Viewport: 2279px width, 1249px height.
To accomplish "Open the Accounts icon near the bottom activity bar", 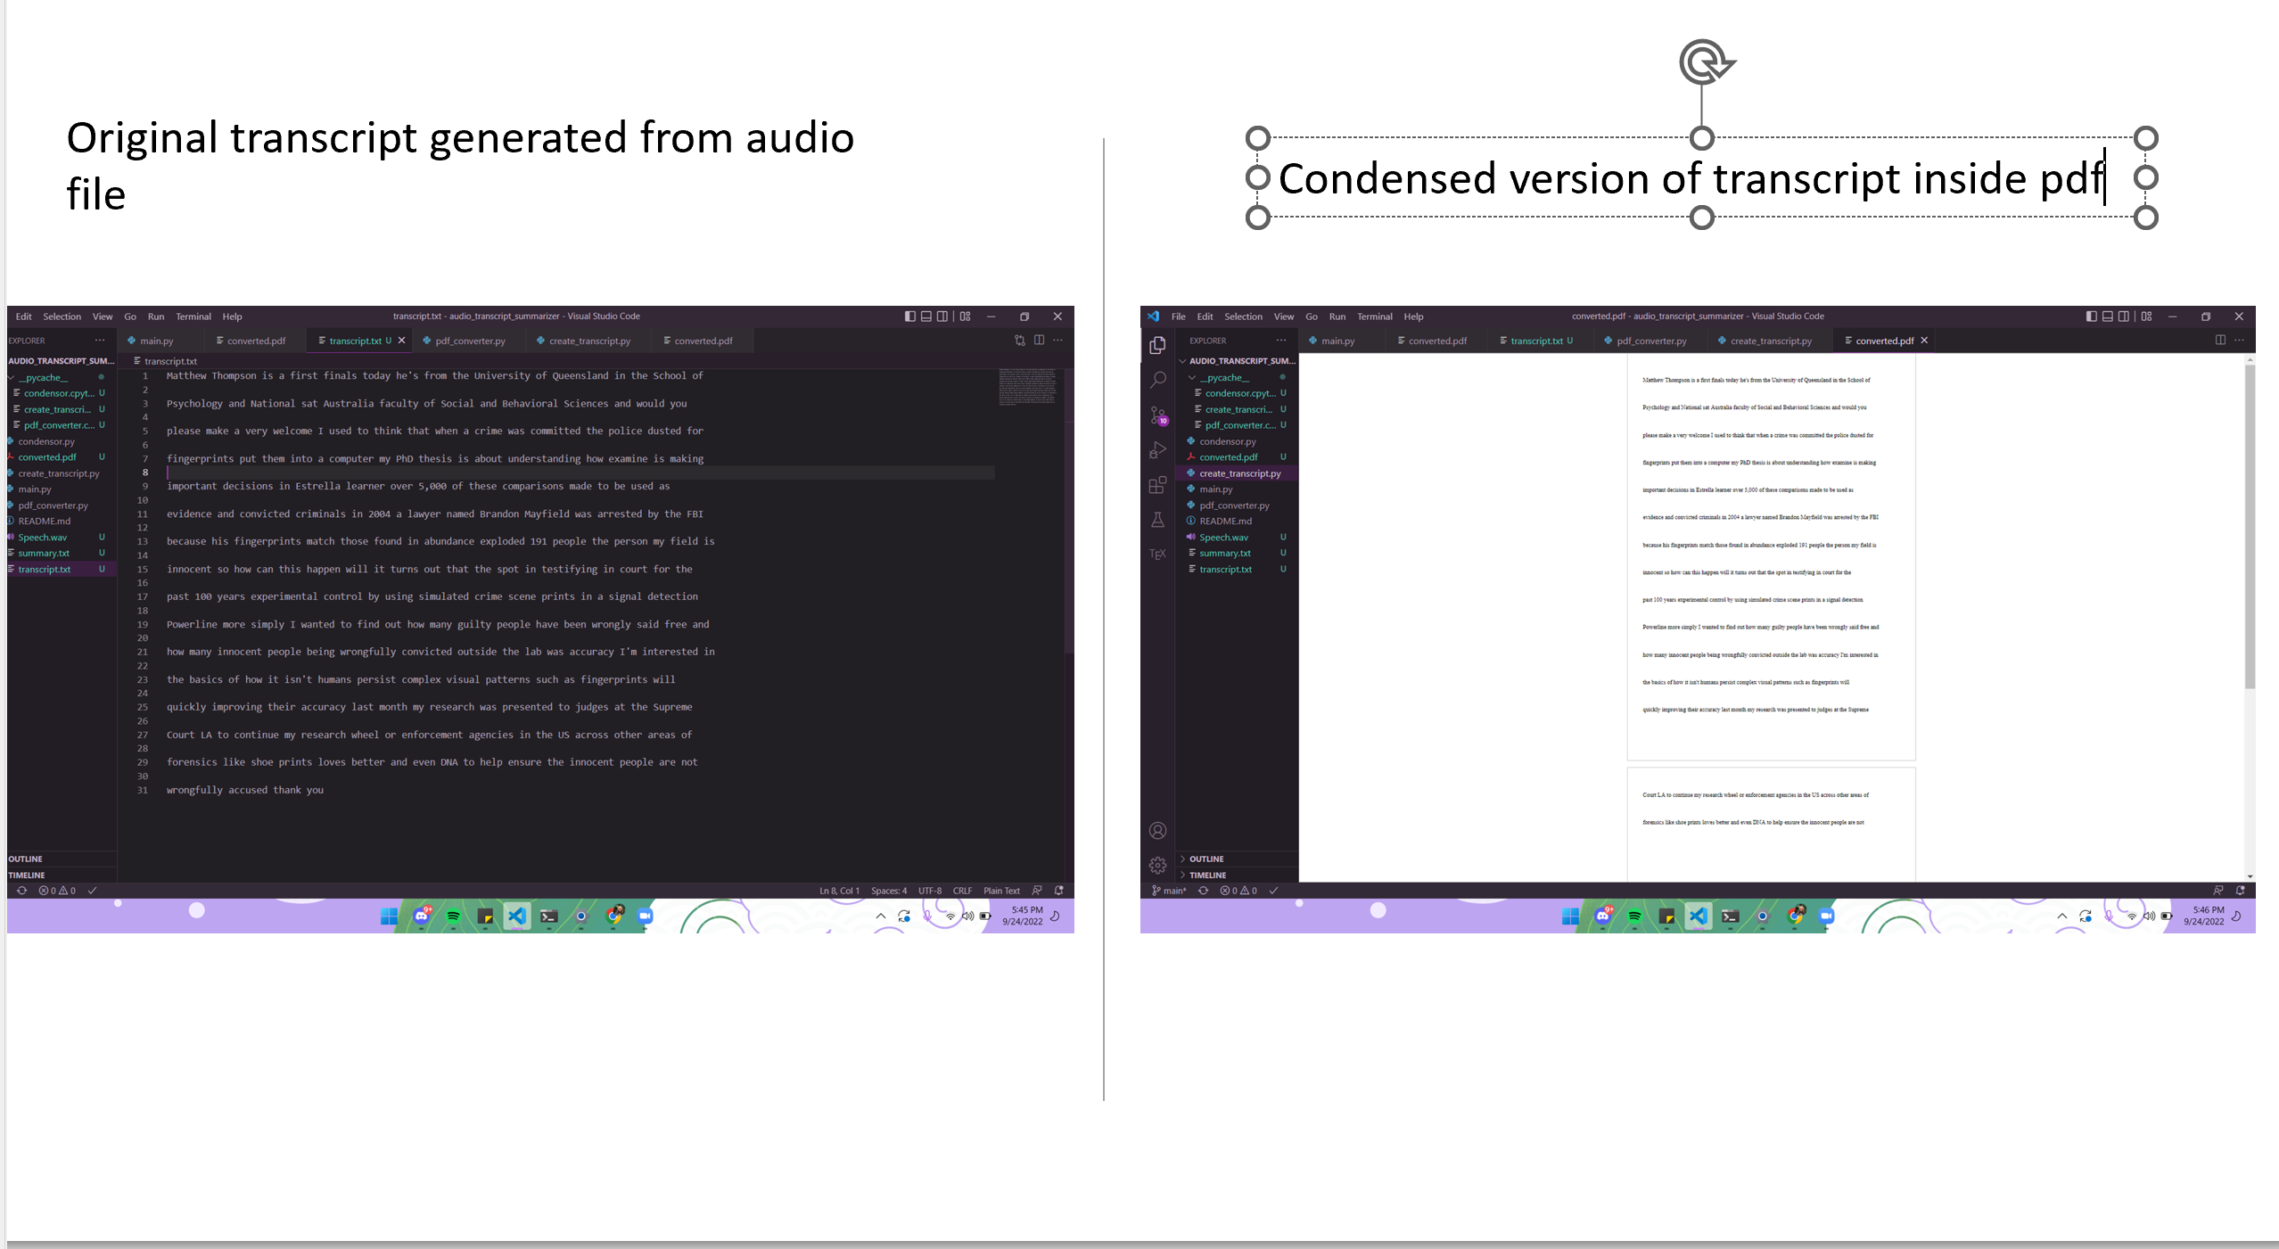I will click(1157, 830).
